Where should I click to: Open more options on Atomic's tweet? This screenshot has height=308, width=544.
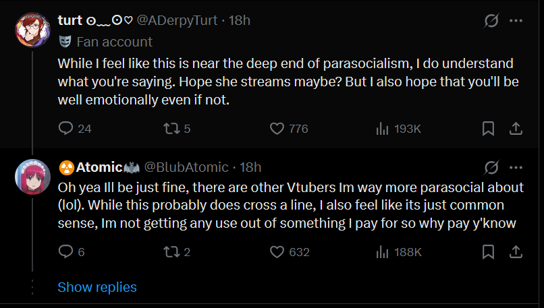click(x=516, y=167)
